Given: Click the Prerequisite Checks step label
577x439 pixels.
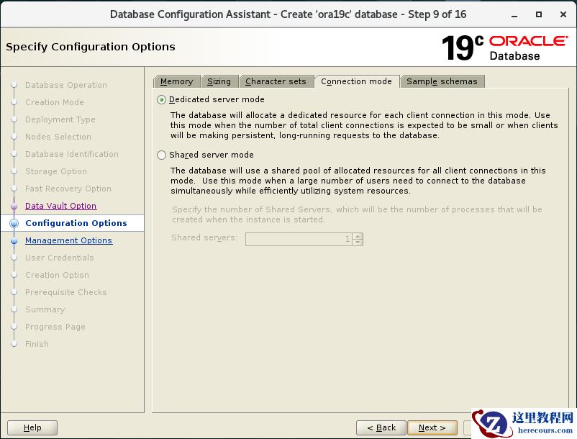Looking at the screenshot, I should 66,292.
